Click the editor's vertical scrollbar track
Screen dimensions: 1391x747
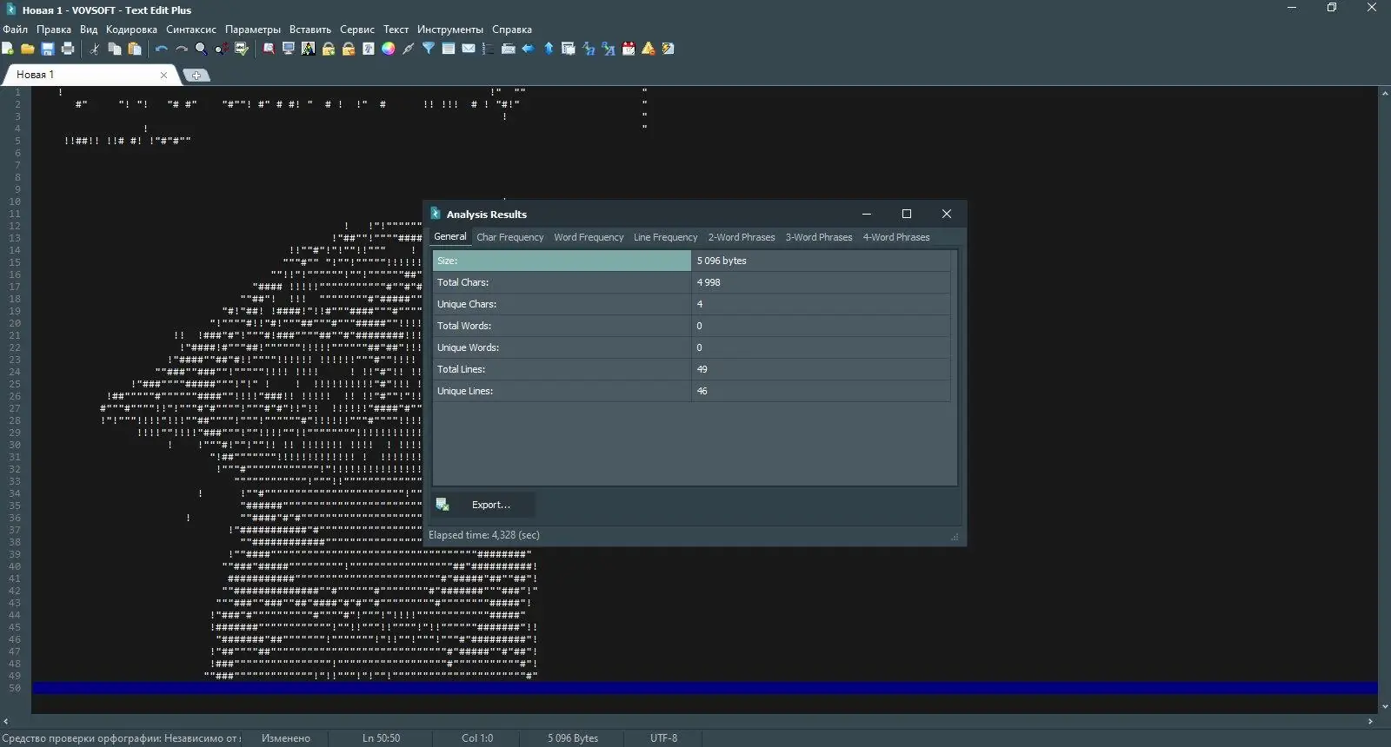point(1384,391)
